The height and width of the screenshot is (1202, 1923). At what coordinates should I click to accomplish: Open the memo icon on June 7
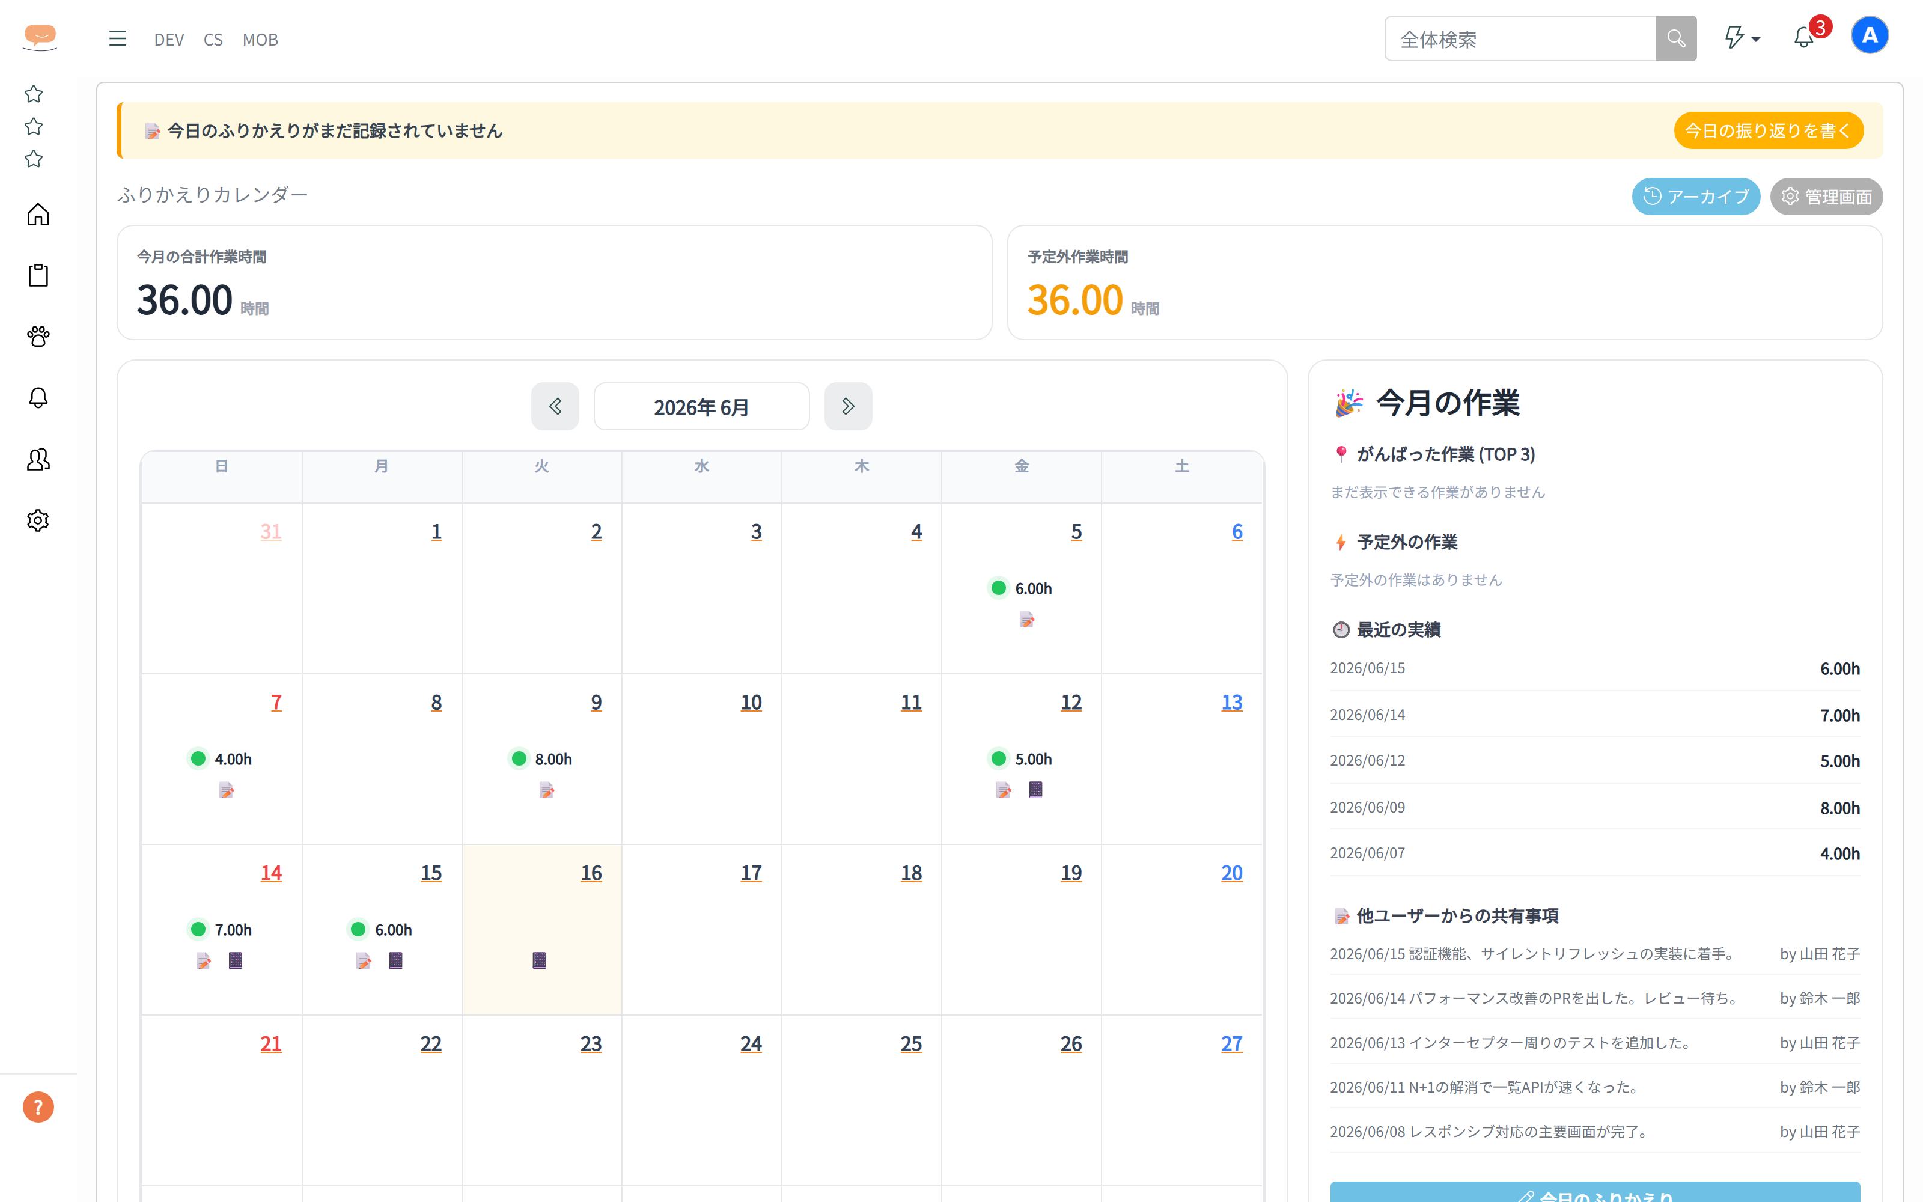point(227,790)
